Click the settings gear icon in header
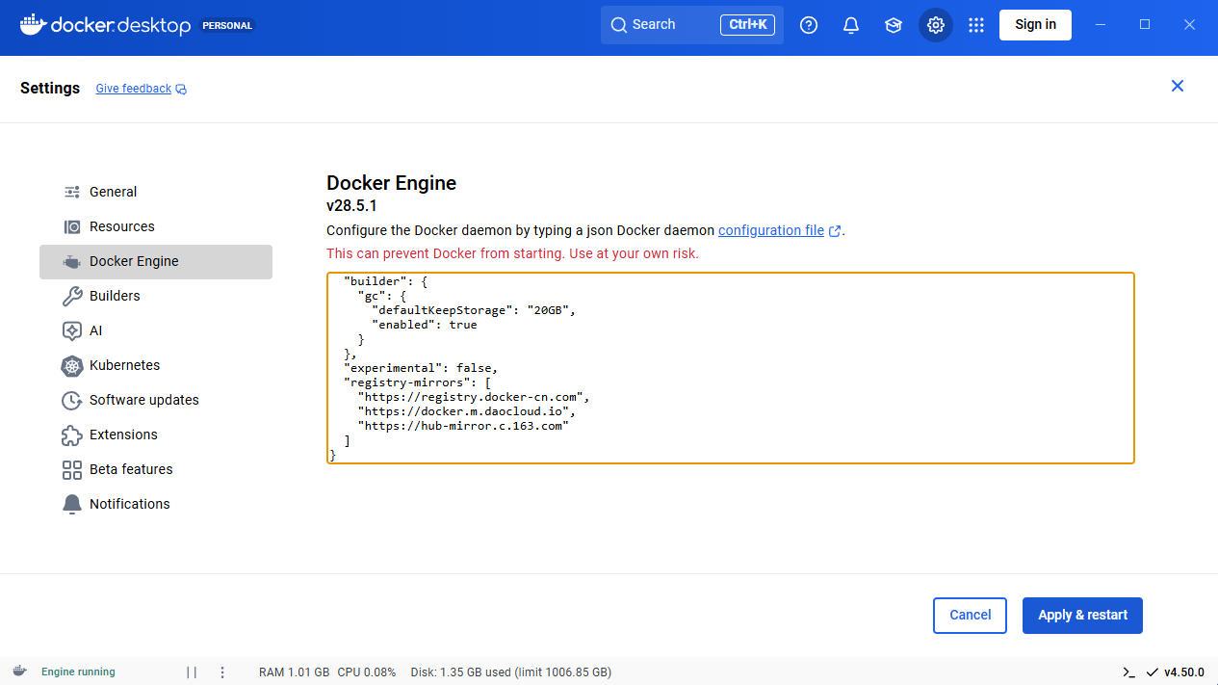1218x685 pixels. pyautogui.click(x=936, y=25)
